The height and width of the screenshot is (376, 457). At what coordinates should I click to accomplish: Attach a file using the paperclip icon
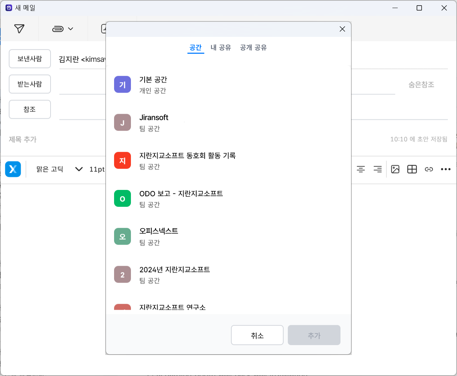click(59, 28)
